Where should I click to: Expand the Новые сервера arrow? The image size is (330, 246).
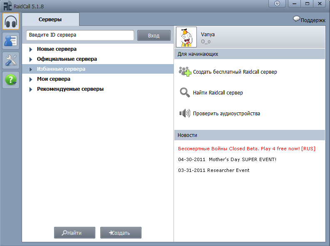coord(31,50)
